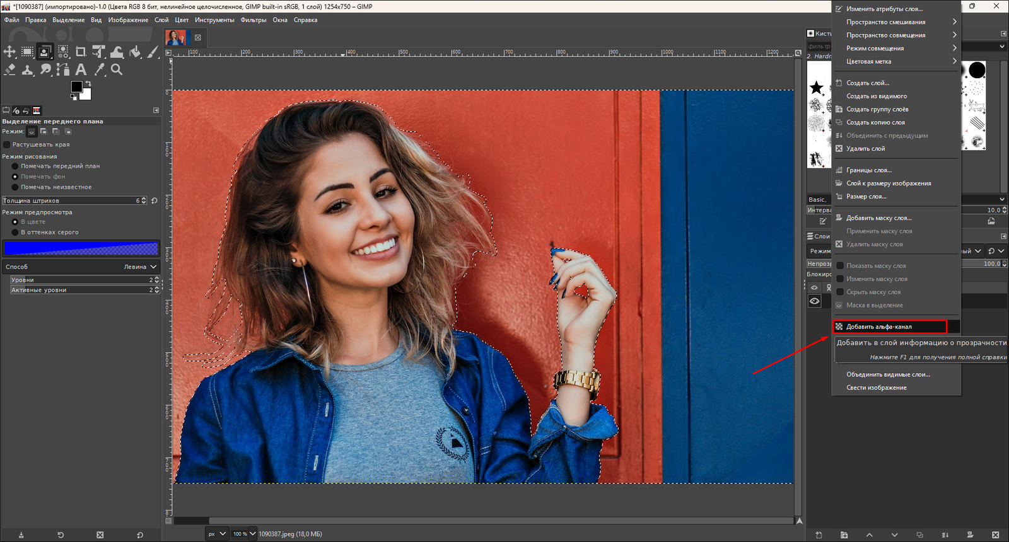Open units 'px' dropdown in status bar

coord(216,534)
